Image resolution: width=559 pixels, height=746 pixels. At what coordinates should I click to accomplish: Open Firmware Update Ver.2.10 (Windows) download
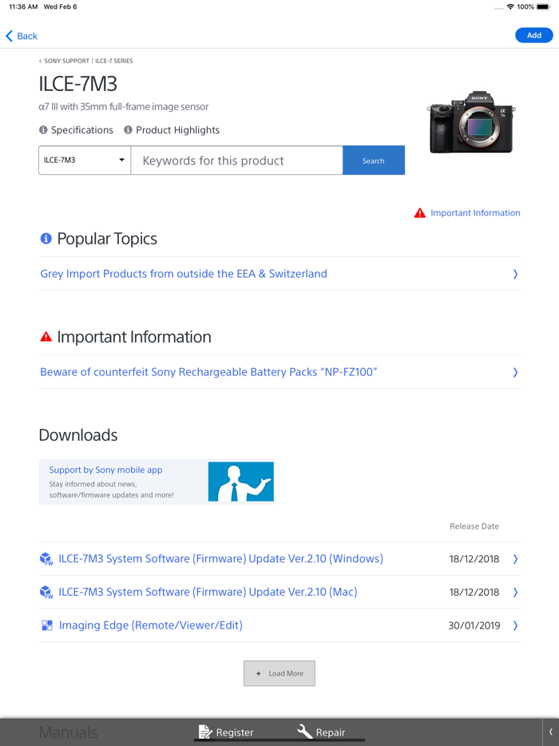point(220,558)
